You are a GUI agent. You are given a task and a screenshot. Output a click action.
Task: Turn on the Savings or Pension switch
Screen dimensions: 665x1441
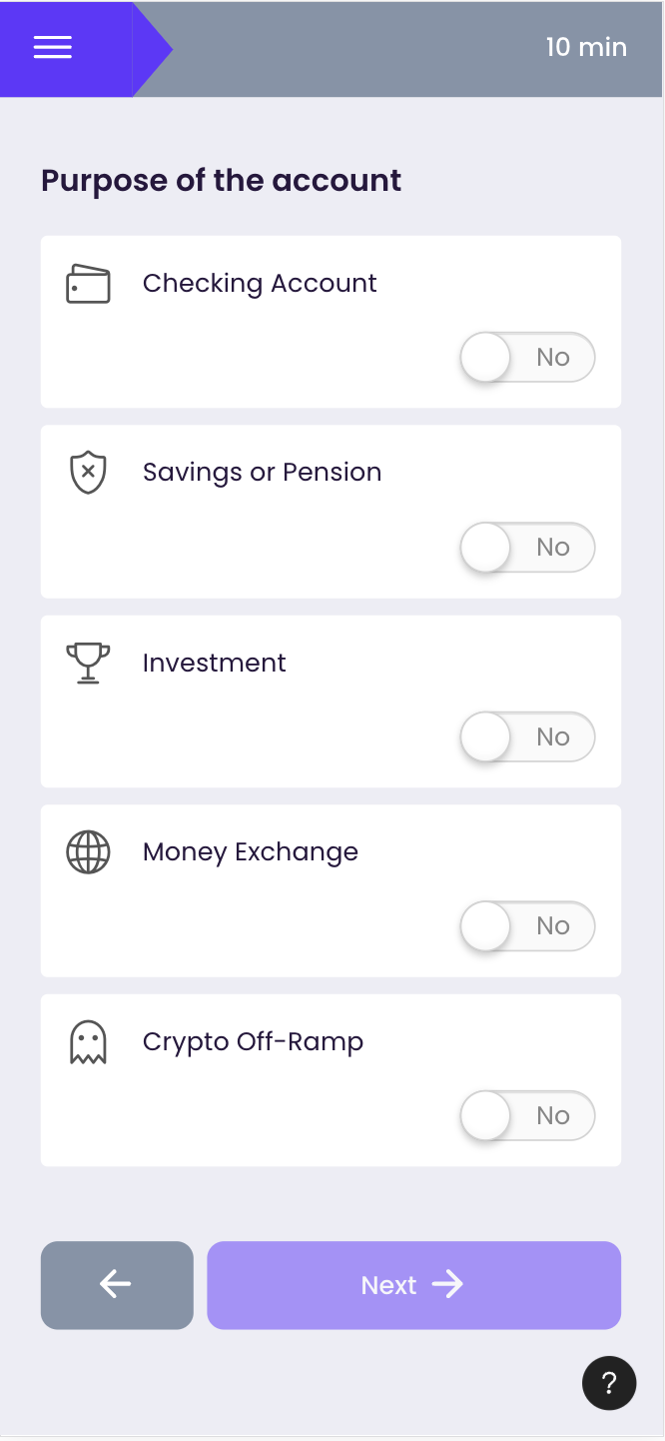[x=527, y=548]
